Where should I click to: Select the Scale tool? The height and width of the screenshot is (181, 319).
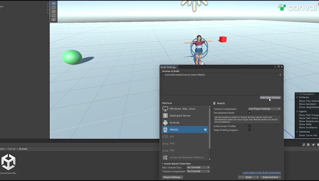(54, 12)
